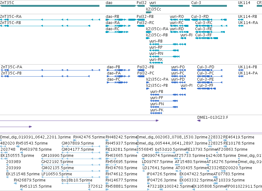Open the Pol32 gene label
The height and width of the screenshot is (191, 262).
pos(142,3)
